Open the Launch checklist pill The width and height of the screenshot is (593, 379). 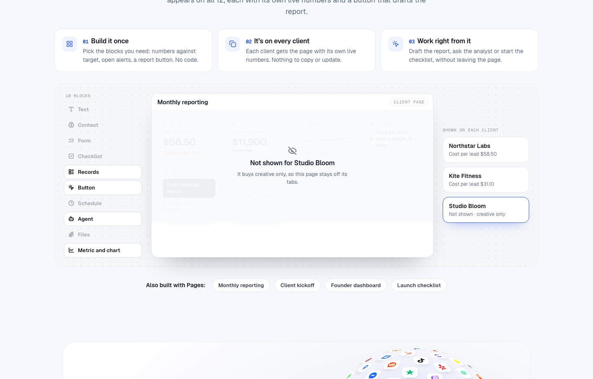click(x=419, y=285)
